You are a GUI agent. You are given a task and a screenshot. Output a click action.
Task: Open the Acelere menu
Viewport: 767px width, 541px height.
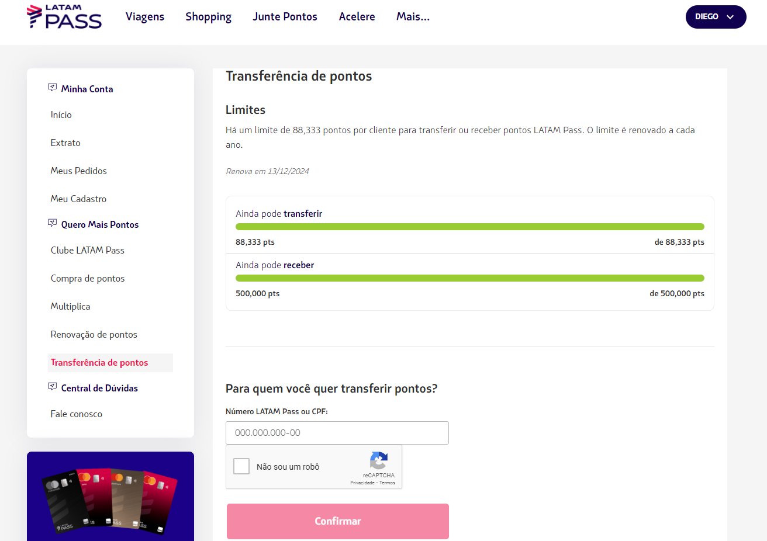357,17
